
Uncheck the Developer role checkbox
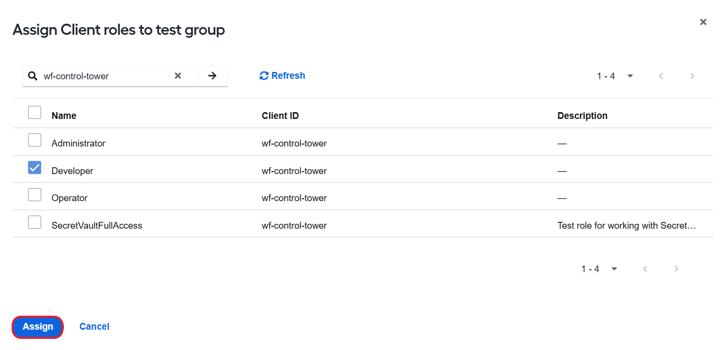(x=34, y=168)
